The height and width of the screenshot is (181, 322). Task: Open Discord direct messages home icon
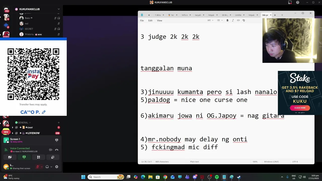(x=6, y=9)
